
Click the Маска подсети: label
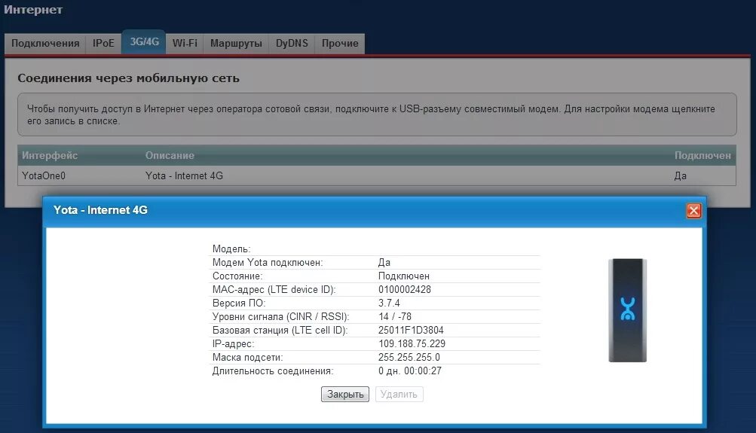pos(248,358)
